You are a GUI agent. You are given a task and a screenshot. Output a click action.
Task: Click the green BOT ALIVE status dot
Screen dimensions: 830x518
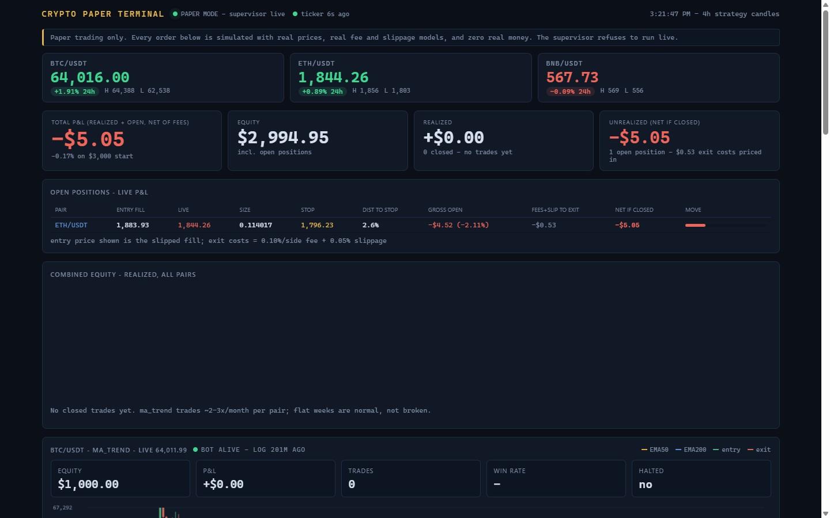(195, 450)
